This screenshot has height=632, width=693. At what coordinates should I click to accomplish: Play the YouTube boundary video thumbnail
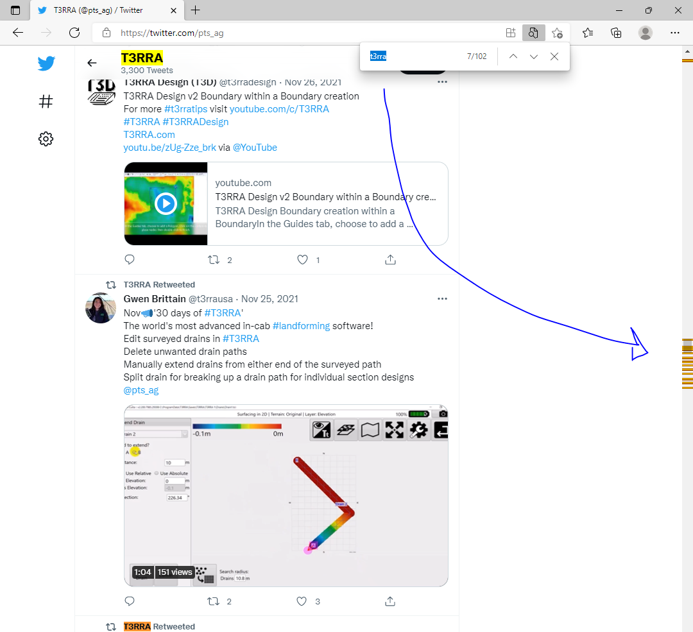pos(166,203)
